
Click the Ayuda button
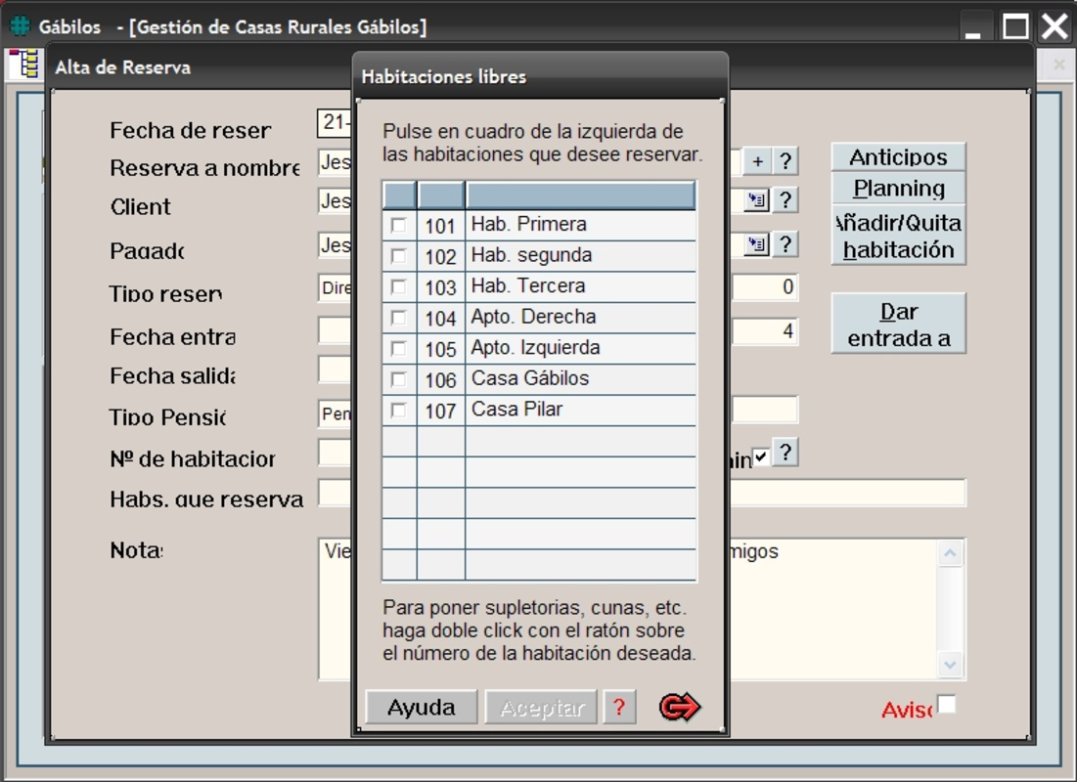coord(421,707)
